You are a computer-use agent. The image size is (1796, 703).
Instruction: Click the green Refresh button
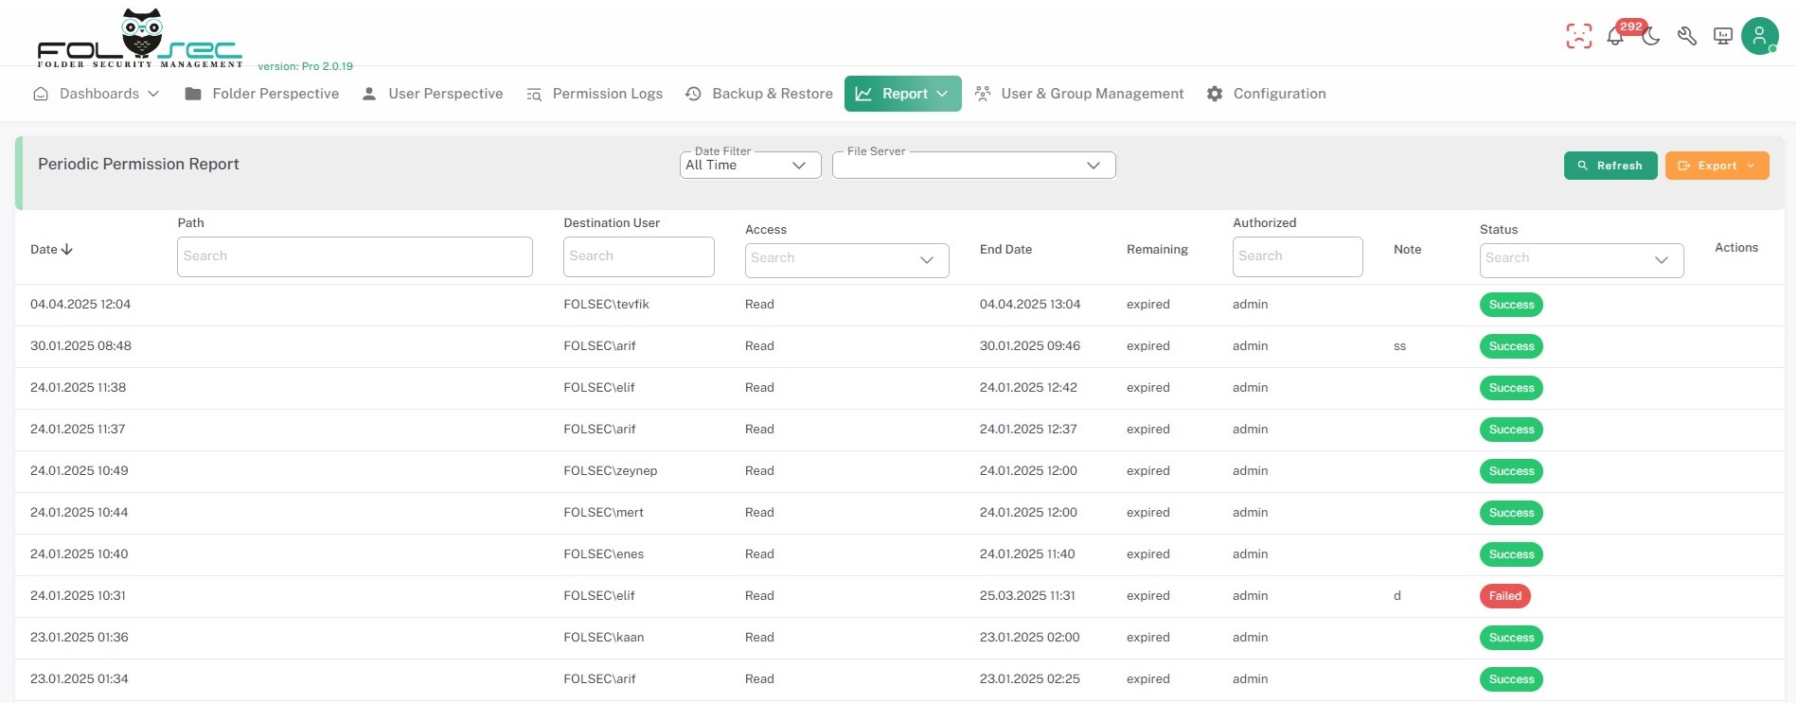1609,166
